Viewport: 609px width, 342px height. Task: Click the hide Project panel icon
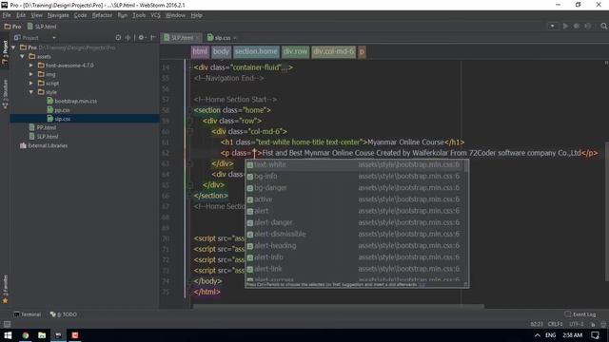(153, 38)
